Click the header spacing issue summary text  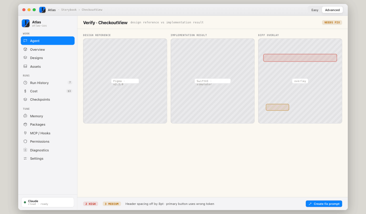(x=170, y=204)
